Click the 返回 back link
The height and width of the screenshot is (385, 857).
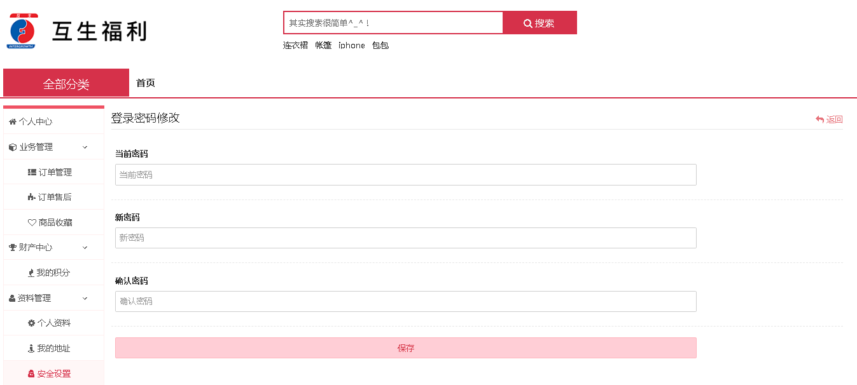click(829, 119)
